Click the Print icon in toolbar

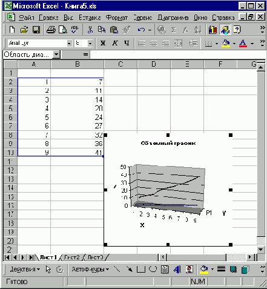click(51, 30)
